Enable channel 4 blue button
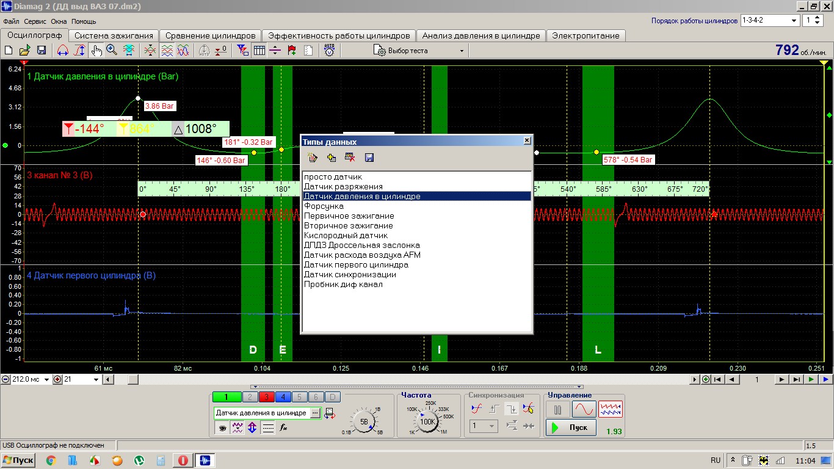 283,397
